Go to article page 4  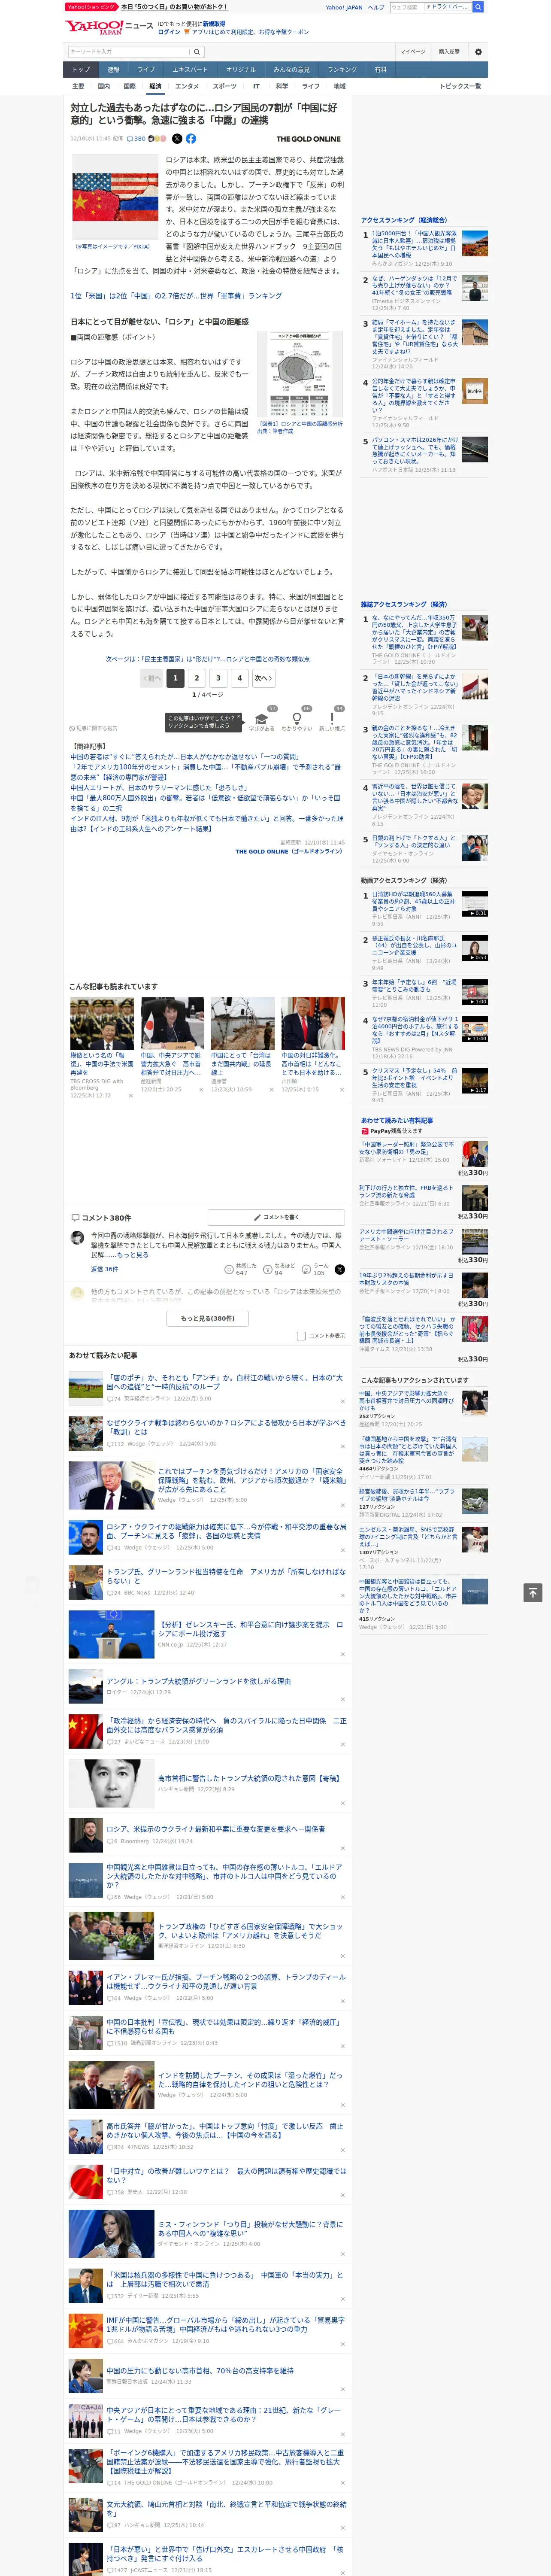coord(239,678)
